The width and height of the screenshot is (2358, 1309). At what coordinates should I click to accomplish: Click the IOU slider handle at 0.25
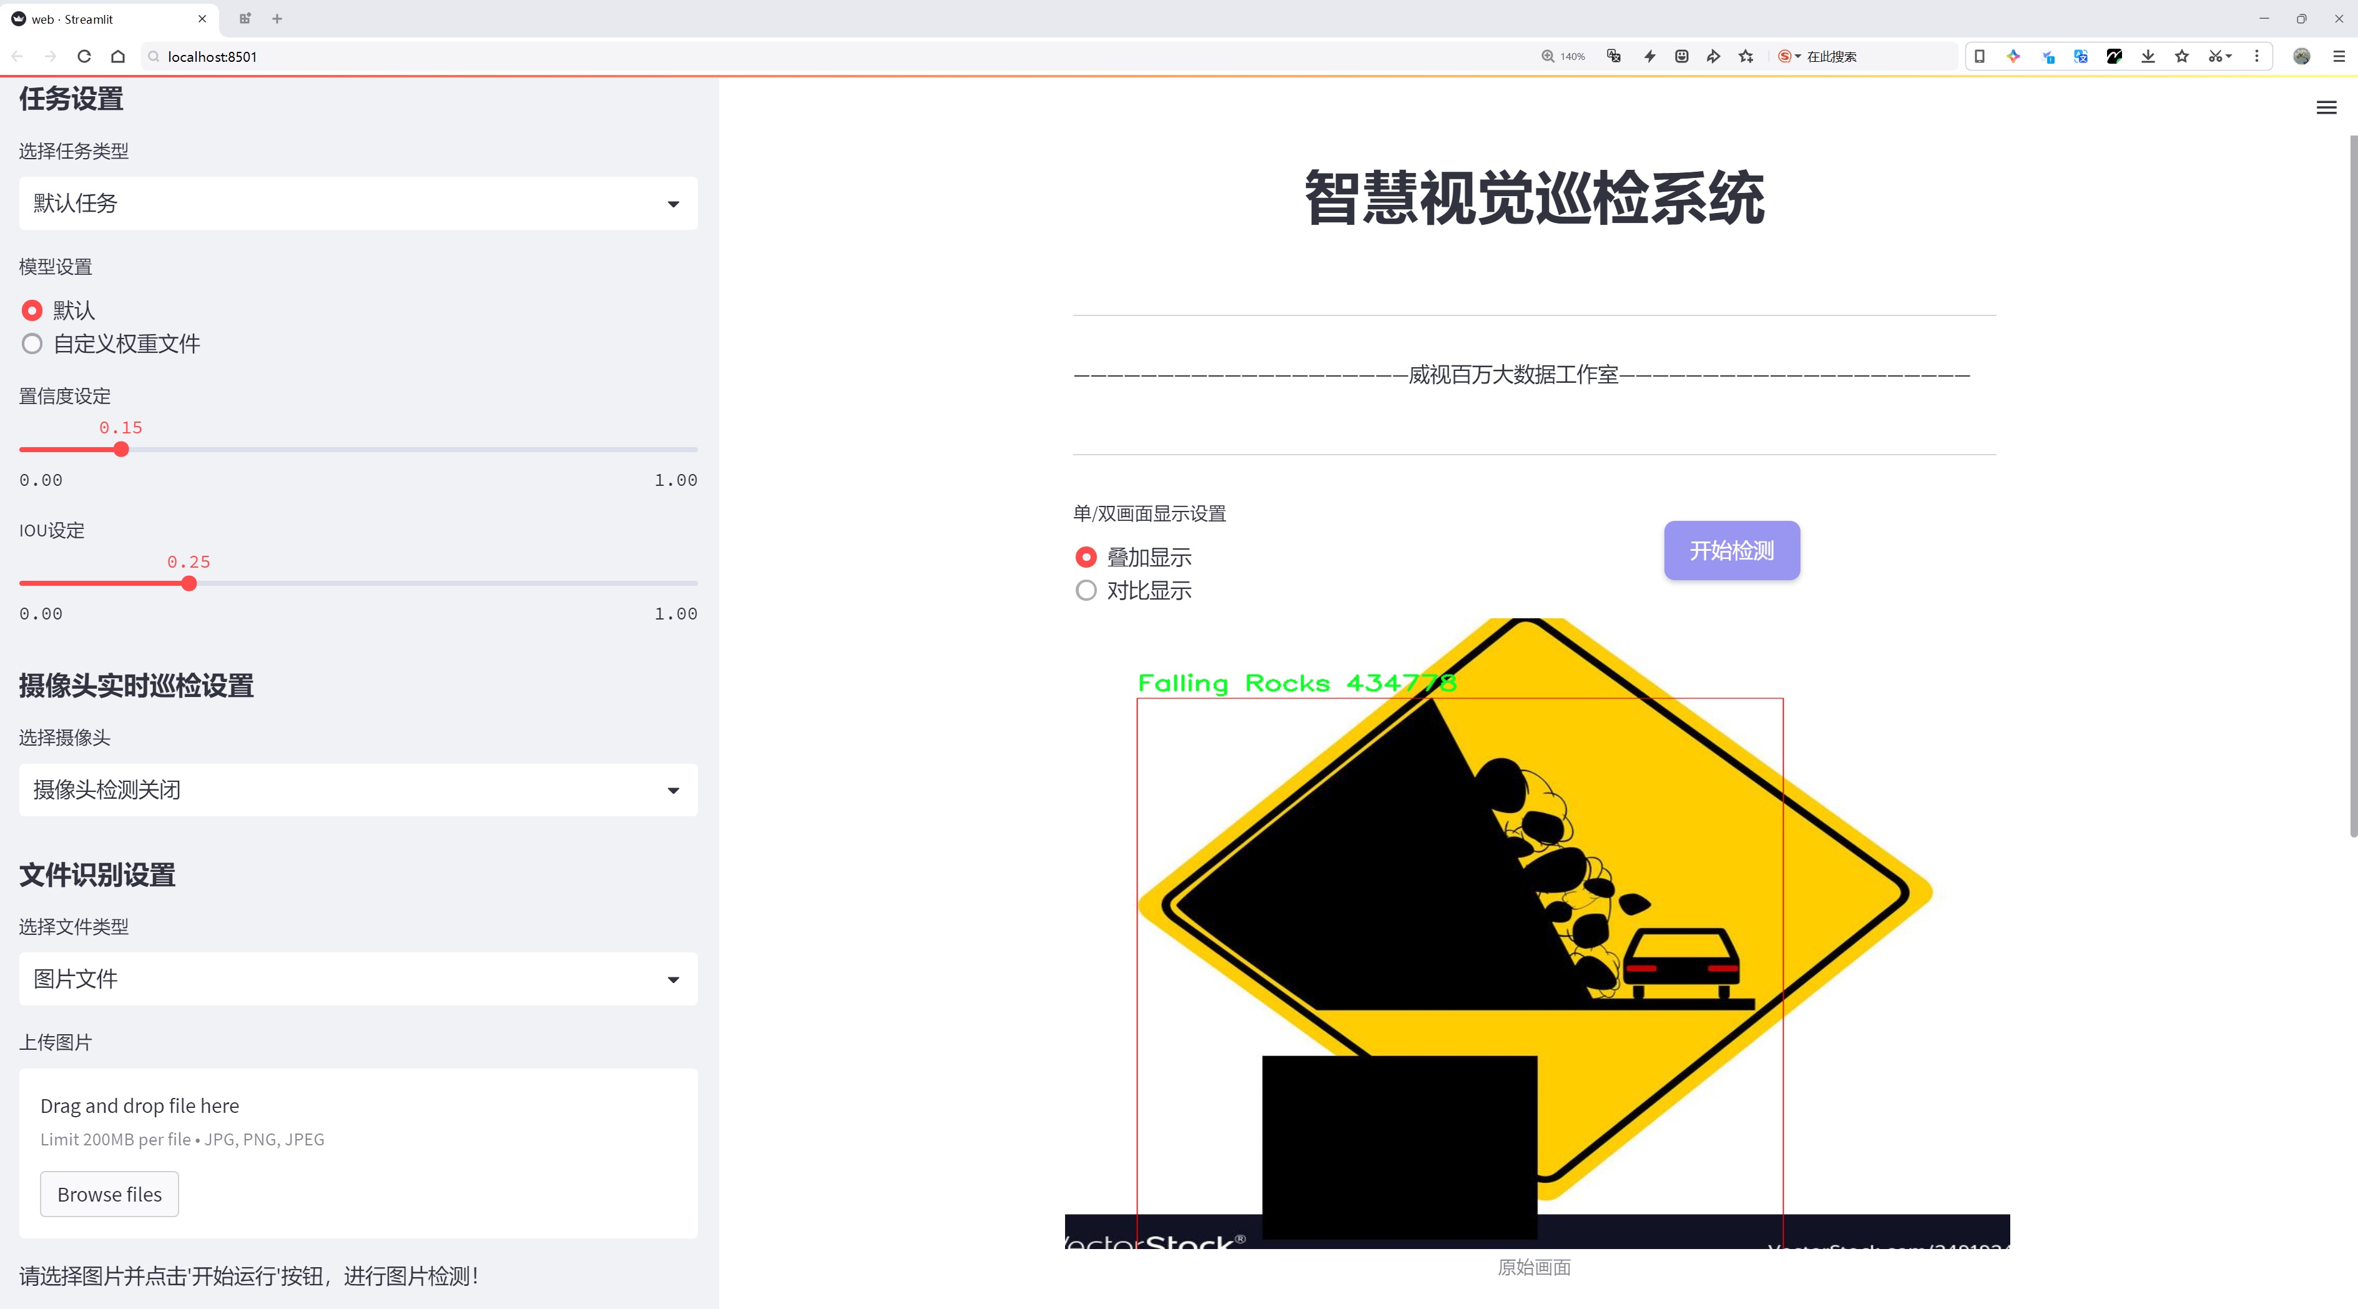[x=190, y=584]
